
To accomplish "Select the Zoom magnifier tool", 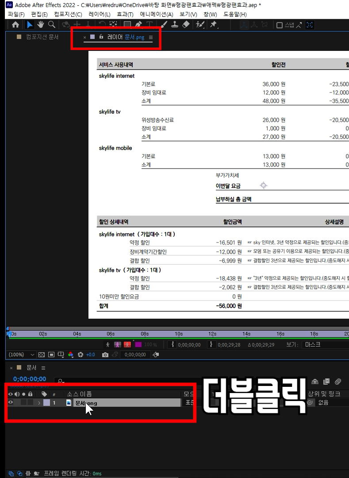I will pos(52,25).
